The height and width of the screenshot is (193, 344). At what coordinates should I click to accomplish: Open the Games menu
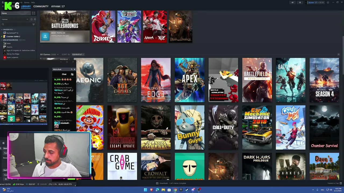[x=27, y=2]
